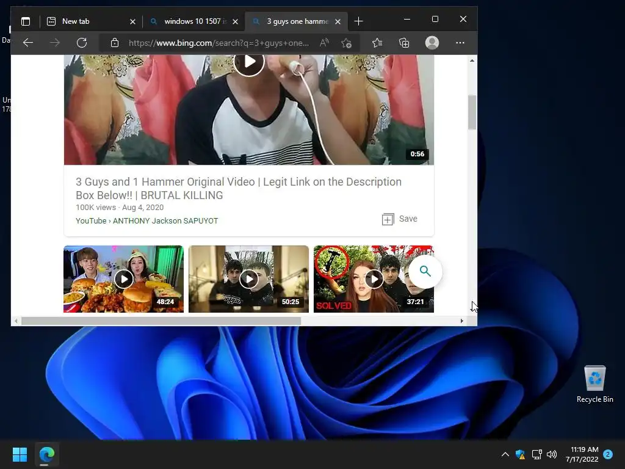Screen dimensions: 625x469
Task: Add this page to favorites star
Action: (347, 43)
